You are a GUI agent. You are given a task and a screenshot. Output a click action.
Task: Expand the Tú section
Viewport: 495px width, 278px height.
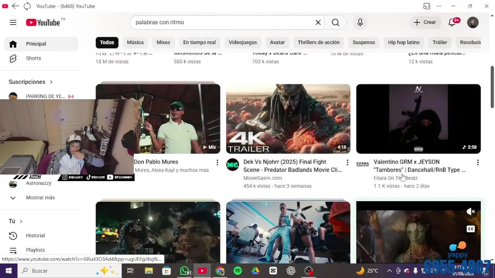(x=16, y=221)
